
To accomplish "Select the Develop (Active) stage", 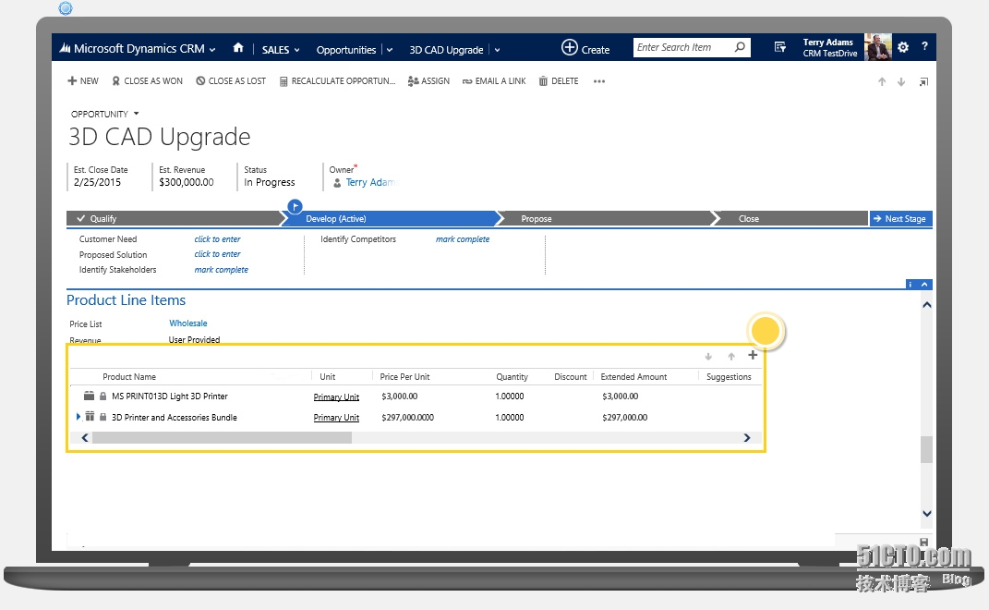I will tap(390, 218).
